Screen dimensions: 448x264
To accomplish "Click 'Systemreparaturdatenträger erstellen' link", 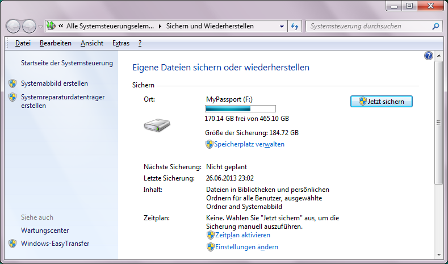I will pyautogui.click(x=63, y=101).
